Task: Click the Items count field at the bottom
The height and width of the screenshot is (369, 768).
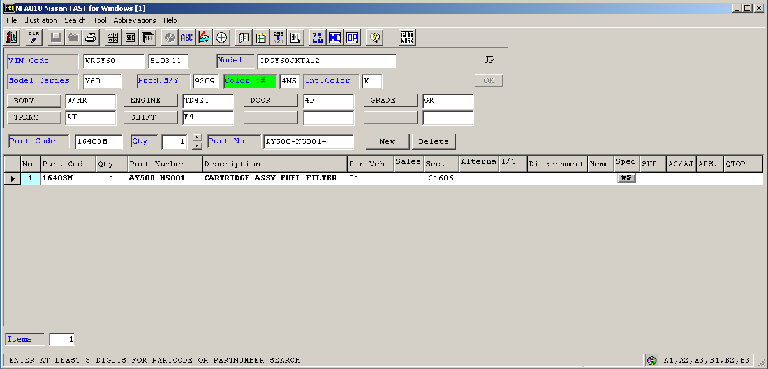Action: tap(62, 340)
